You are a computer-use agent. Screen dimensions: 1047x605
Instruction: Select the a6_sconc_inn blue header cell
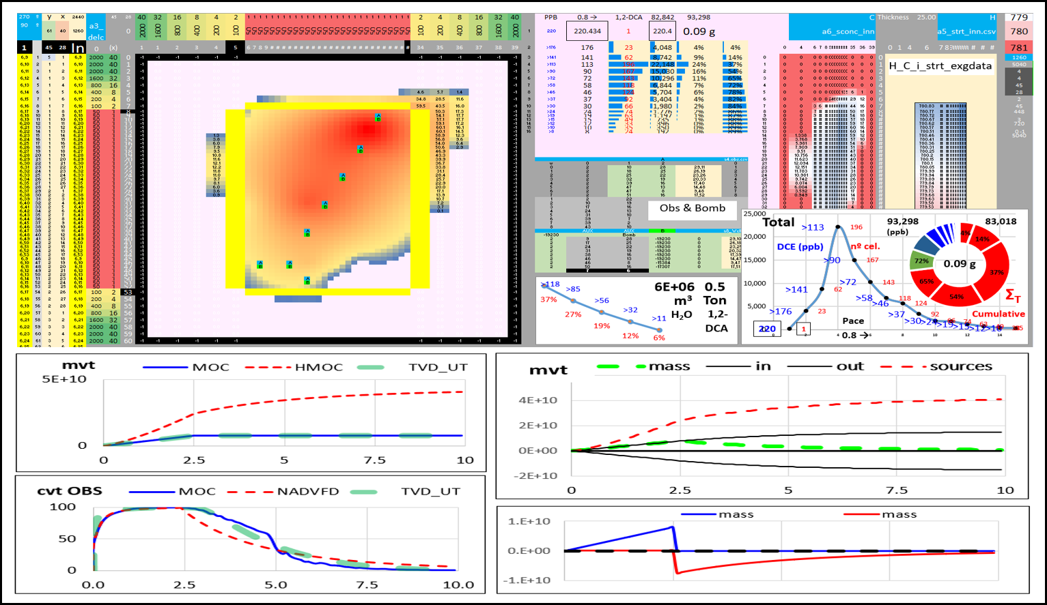pos(832,31)
